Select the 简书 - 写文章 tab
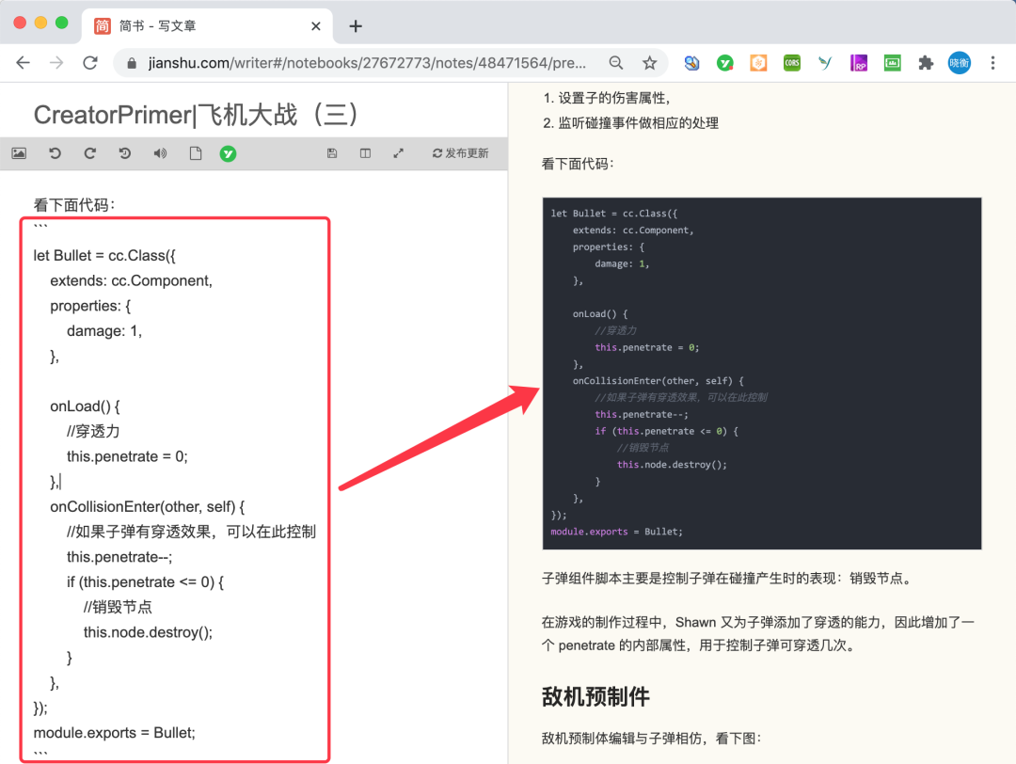Screen dimensions: 1016x764 tap(207, 26)
